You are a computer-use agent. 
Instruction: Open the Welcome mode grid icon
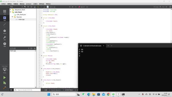(x=4, y=11)
